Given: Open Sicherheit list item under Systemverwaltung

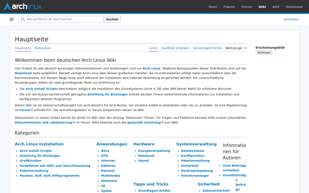Looking at the screenshot, I should 190,166.
